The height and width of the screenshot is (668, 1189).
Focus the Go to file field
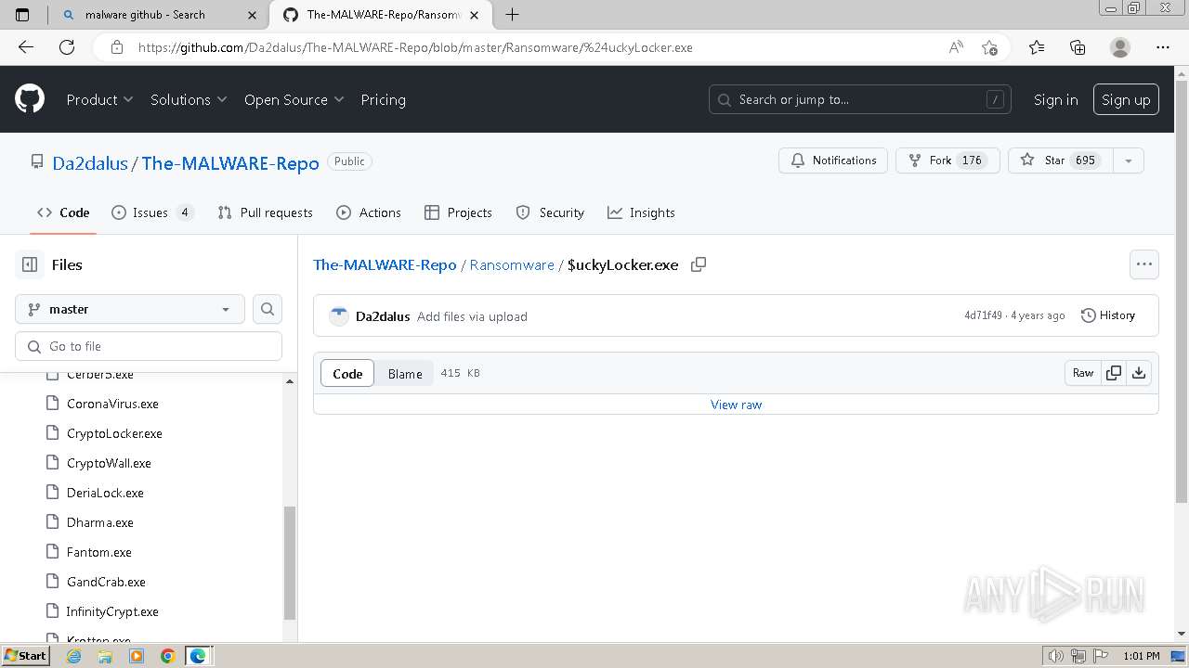point(149,346)
